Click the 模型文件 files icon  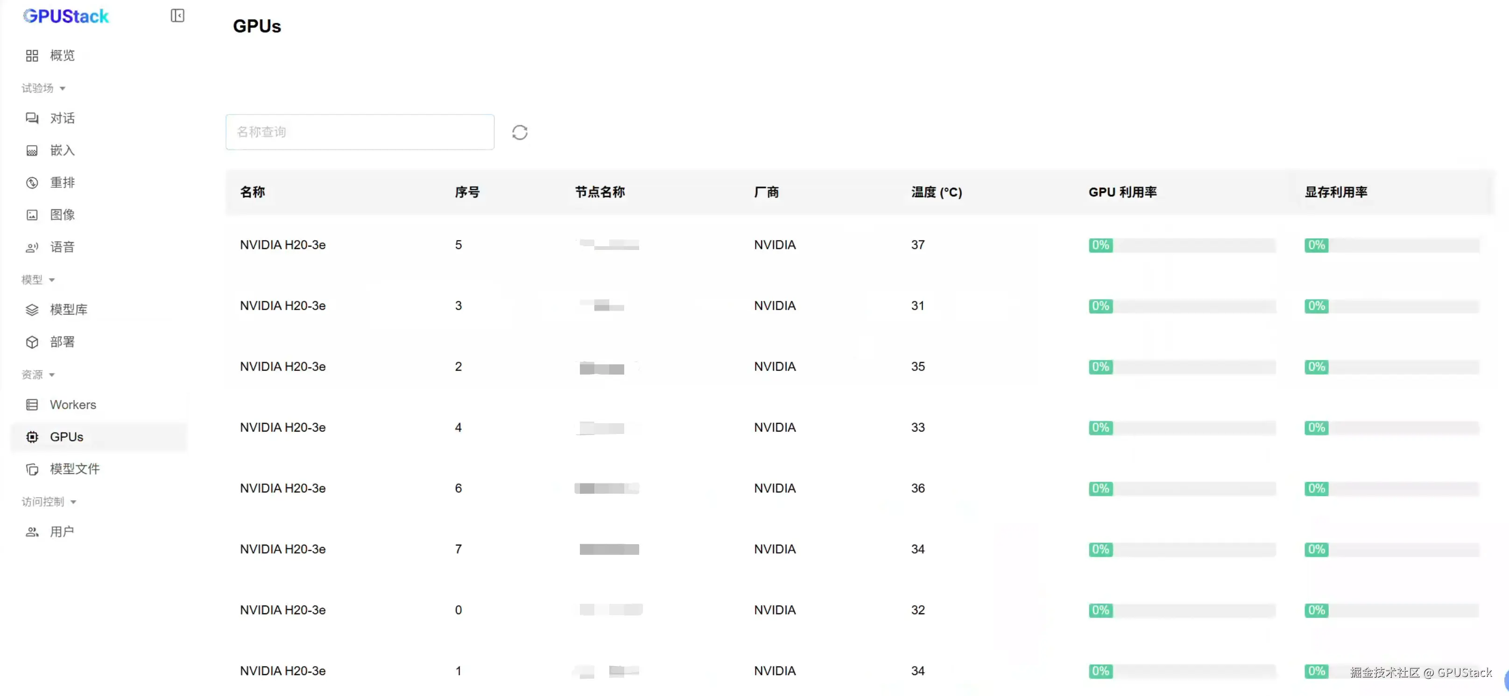(32, 469)
